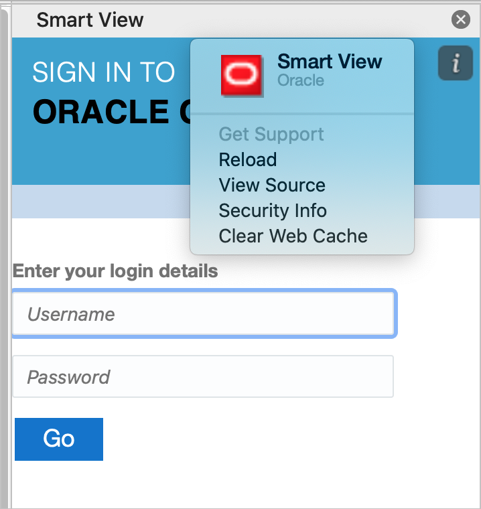The width and height of the screenshot is (481, 509).
Task: Close the Smart View panel
Action: 460,20
